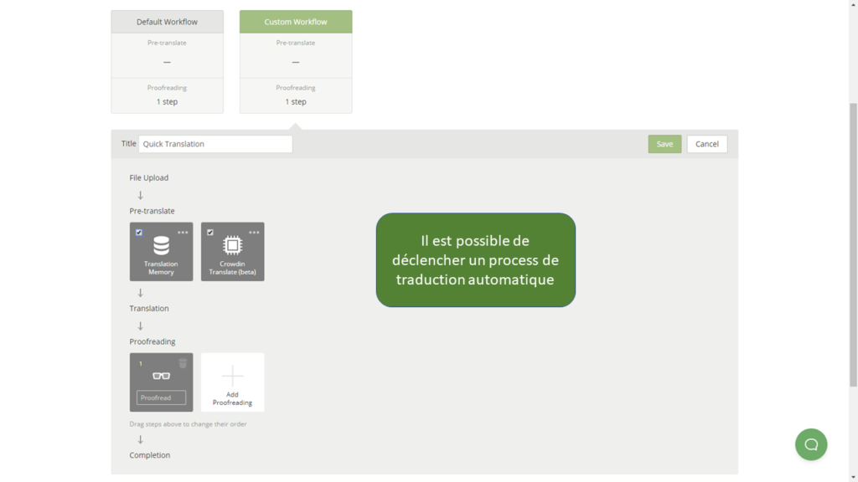Select the Custom Workflow card
858x482 pixels.
[296, 62]
